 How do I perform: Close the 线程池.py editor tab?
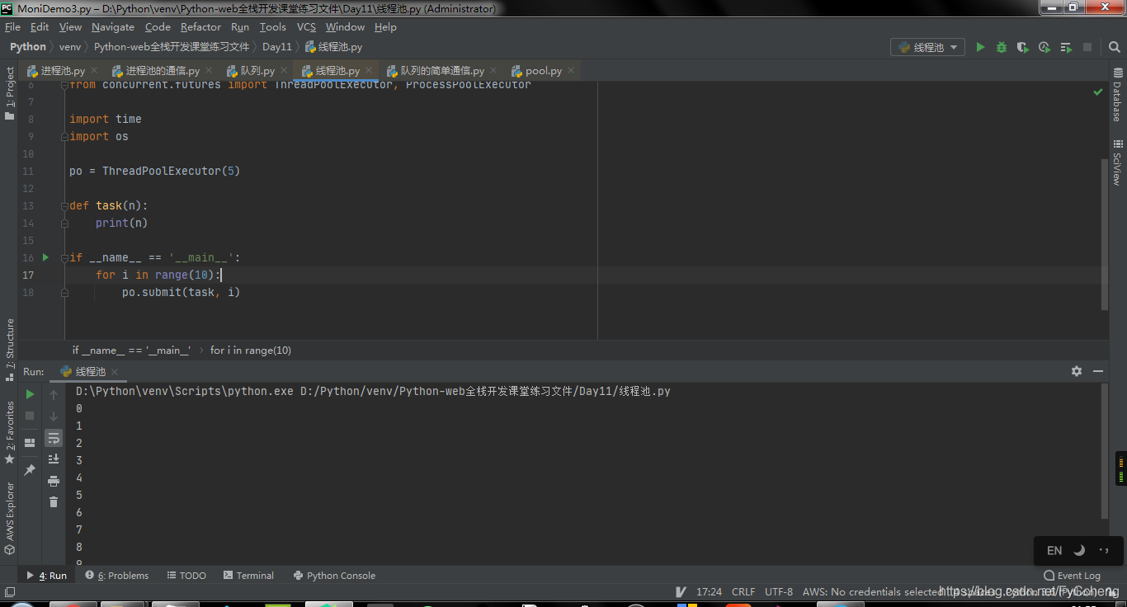(369, 71)
